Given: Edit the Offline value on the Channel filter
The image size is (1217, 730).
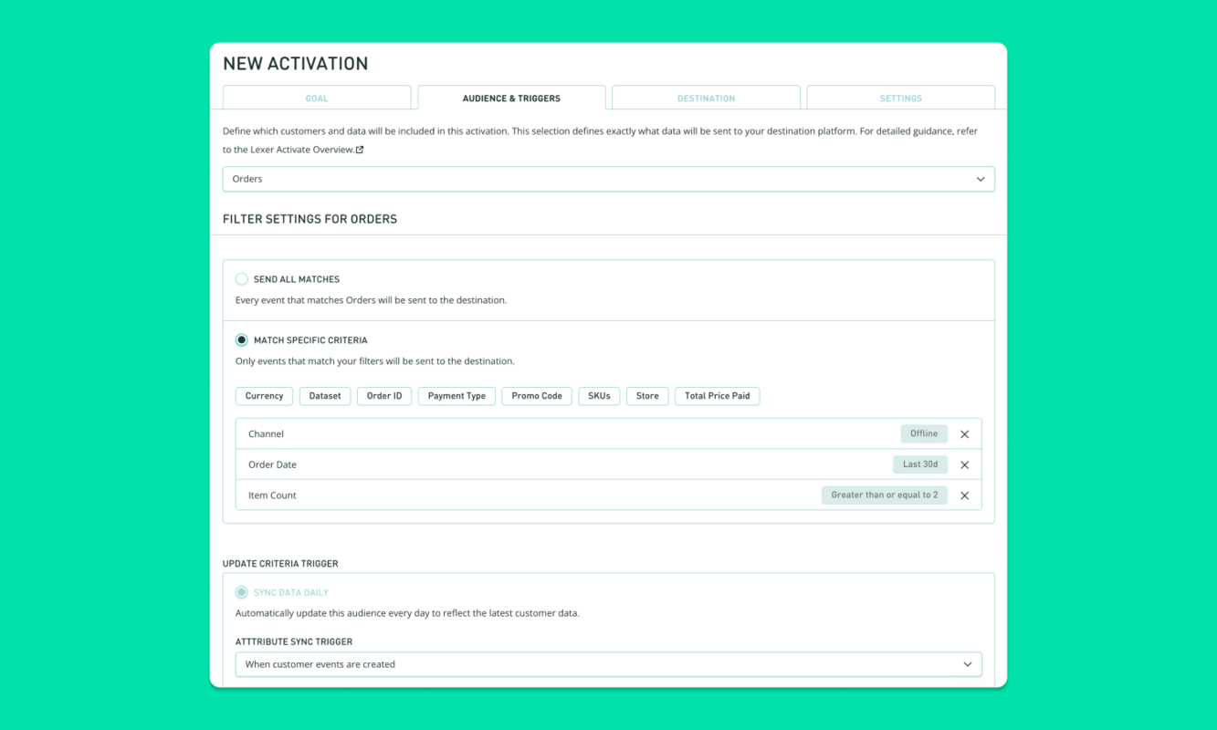Looking at the screenshot, I should click(923, 433).
